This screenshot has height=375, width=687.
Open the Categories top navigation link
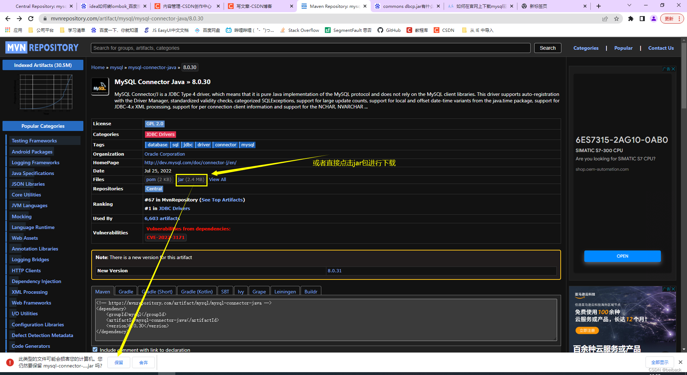pos(586,48)
